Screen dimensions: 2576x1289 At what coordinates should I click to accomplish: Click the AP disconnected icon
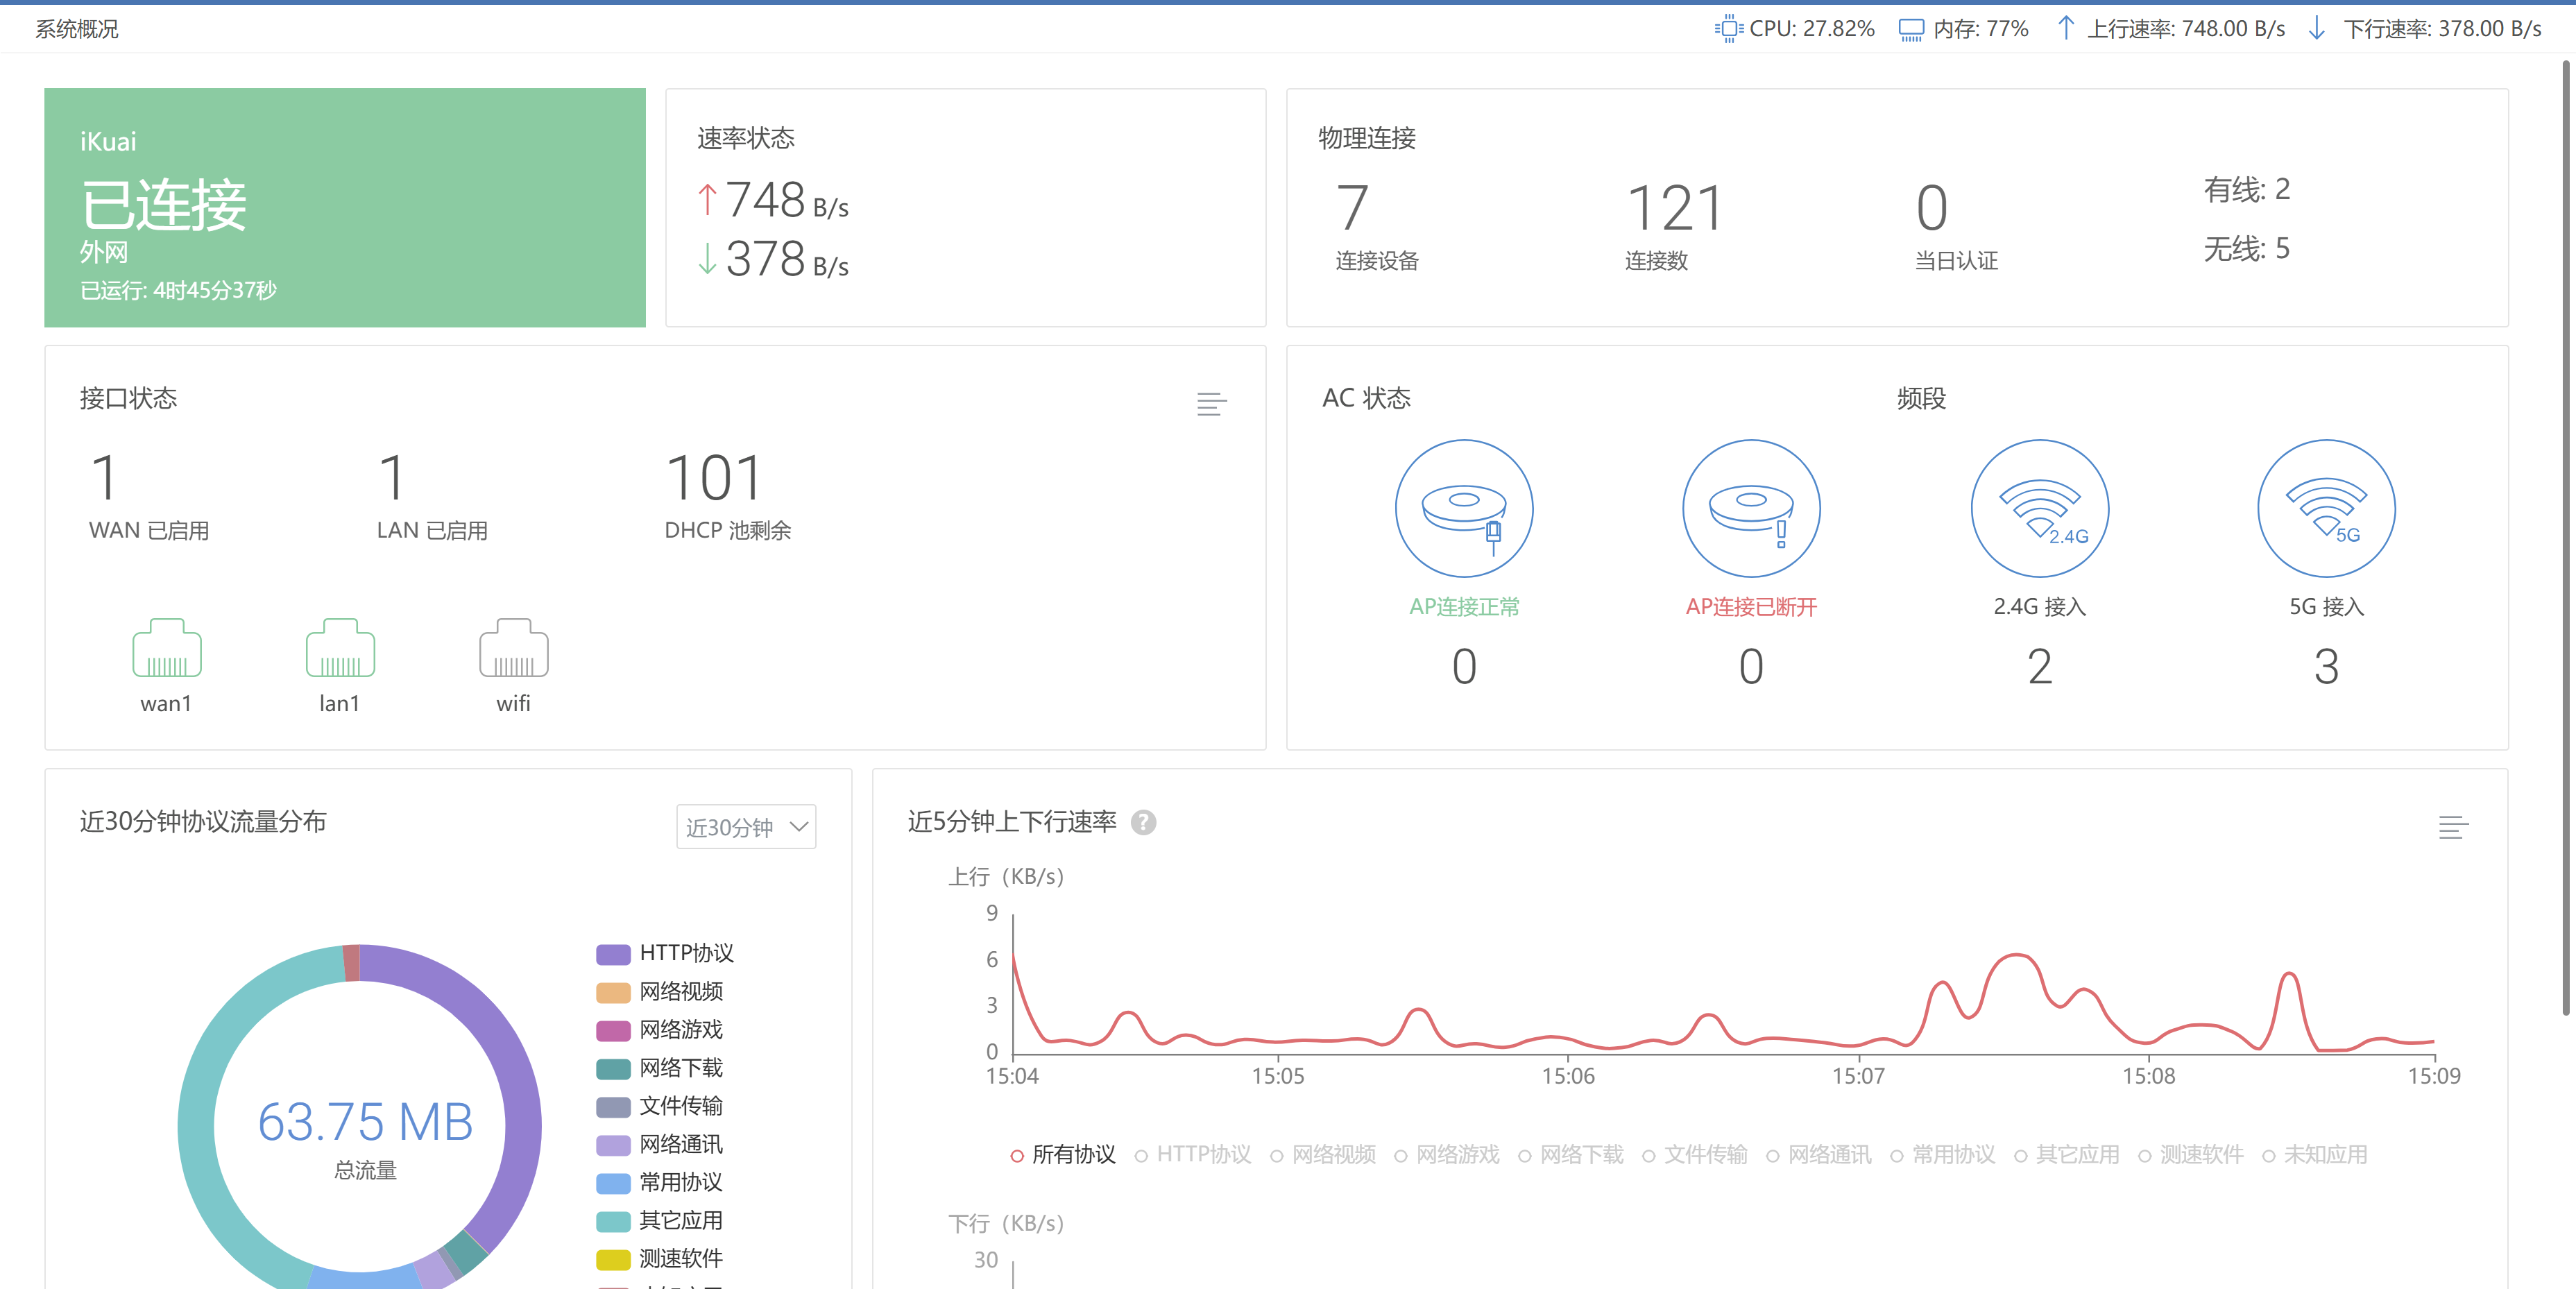tap(1751, 508)
